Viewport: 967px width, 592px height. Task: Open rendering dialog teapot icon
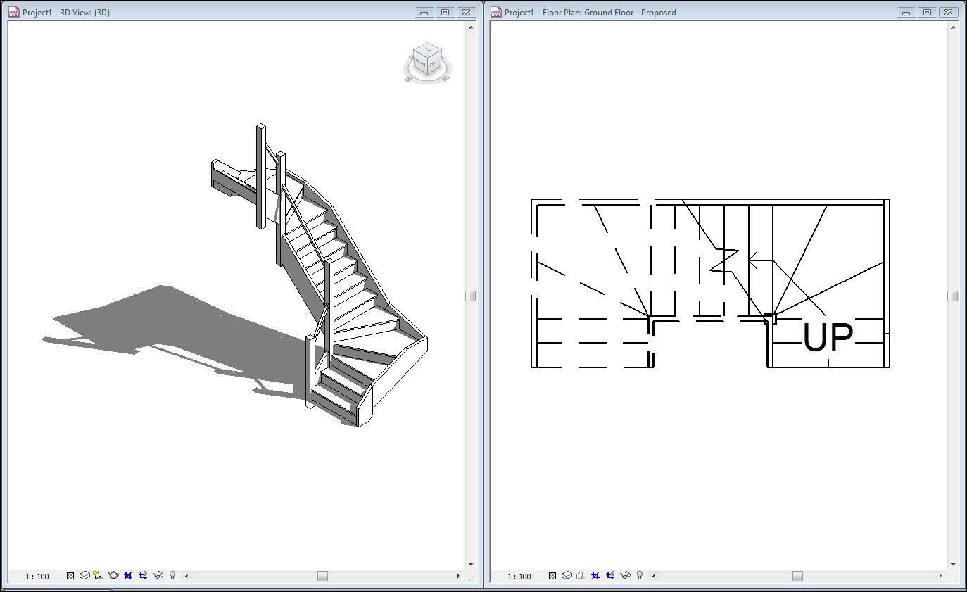tap(113, 575)
